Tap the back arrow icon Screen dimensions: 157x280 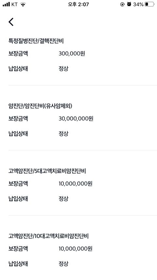click(x=11, y=22)
